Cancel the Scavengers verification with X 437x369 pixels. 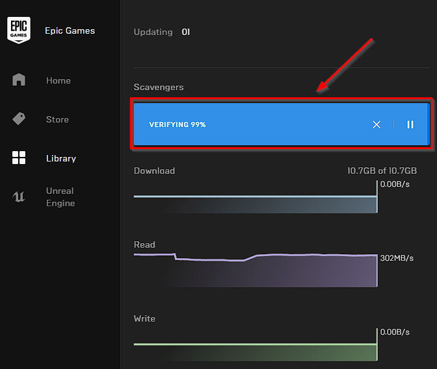click(x=377, y=125)
